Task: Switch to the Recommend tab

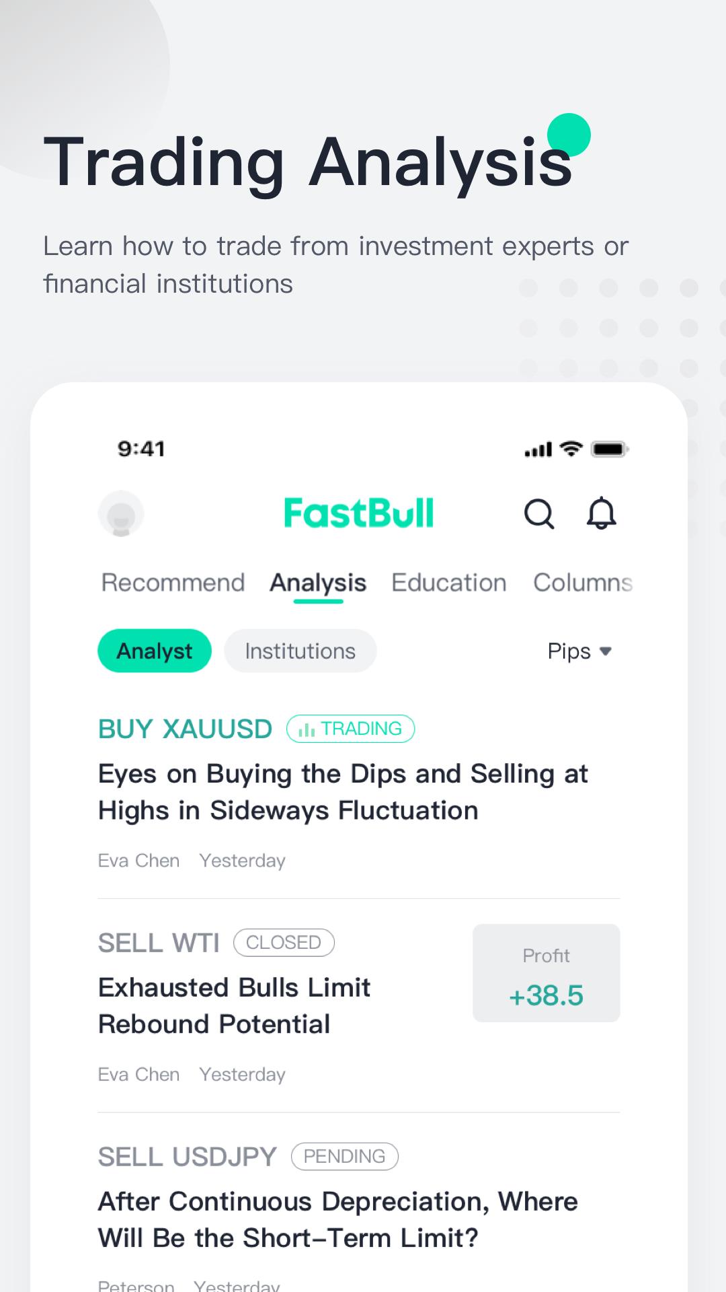Action: pos(173,583)
